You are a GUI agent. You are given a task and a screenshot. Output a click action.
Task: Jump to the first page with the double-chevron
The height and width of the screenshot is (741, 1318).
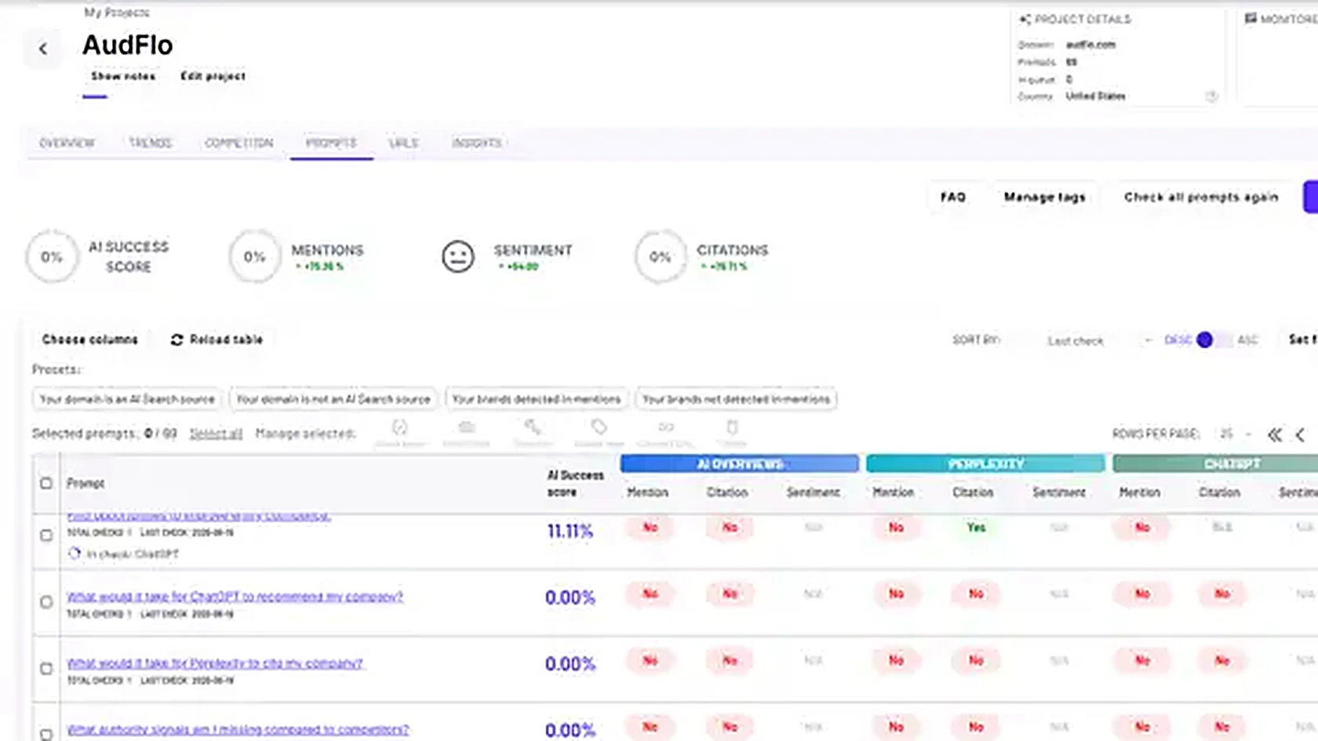[1275, 434]
